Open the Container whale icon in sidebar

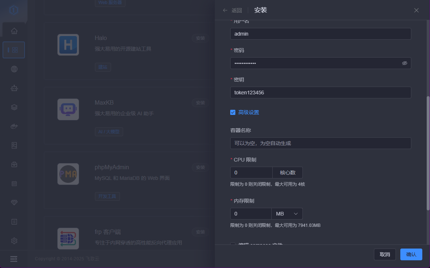[14, 126]
